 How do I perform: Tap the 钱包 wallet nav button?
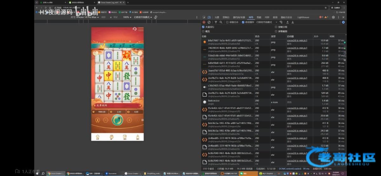click(124, 137)
